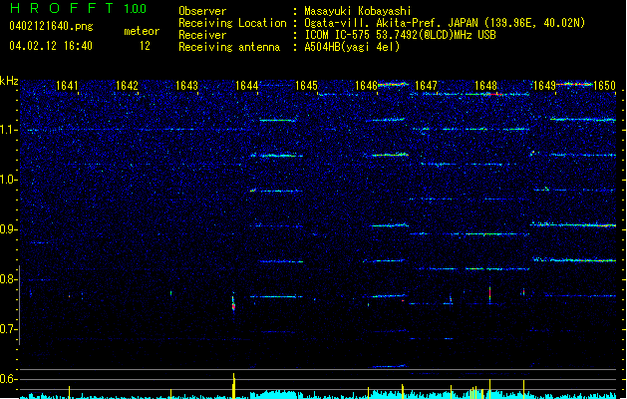Screen dimensions: 627x399
Task: Click the 1641 time axis marker
Action: point(67,86)
